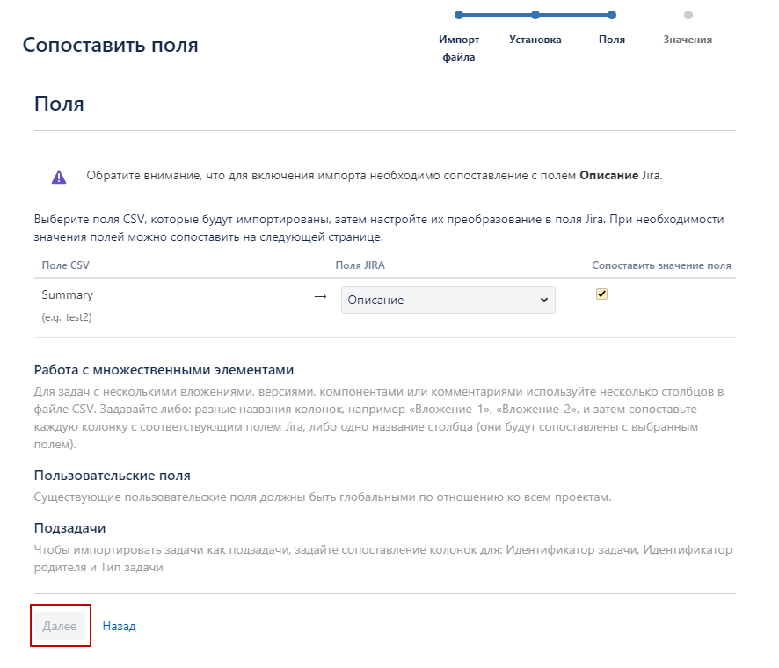Go back using the "Назад" link
The height and width of the screenshot is (668, 779).
click(119, 626)
